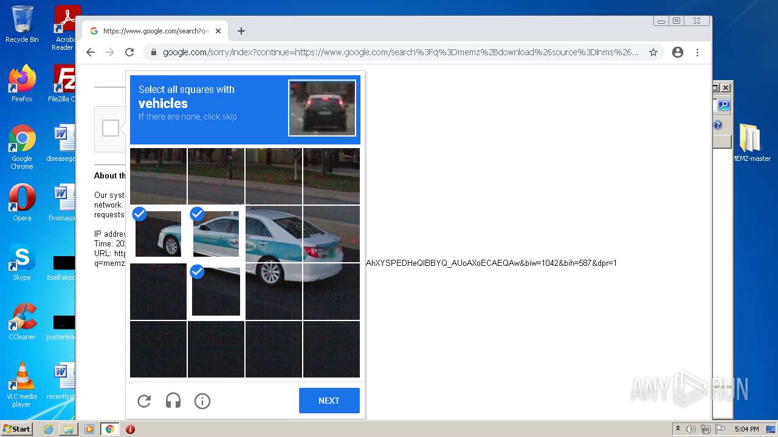This screenshot has width=778, height=437.
Task: Deselect the checked dark tile below the car hood
Action: click(216, 291)
